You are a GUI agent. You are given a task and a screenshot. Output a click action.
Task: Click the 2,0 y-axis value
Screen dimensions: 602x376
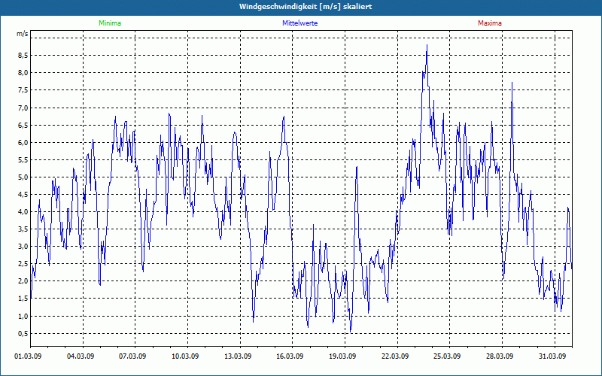tap(23, 281)
